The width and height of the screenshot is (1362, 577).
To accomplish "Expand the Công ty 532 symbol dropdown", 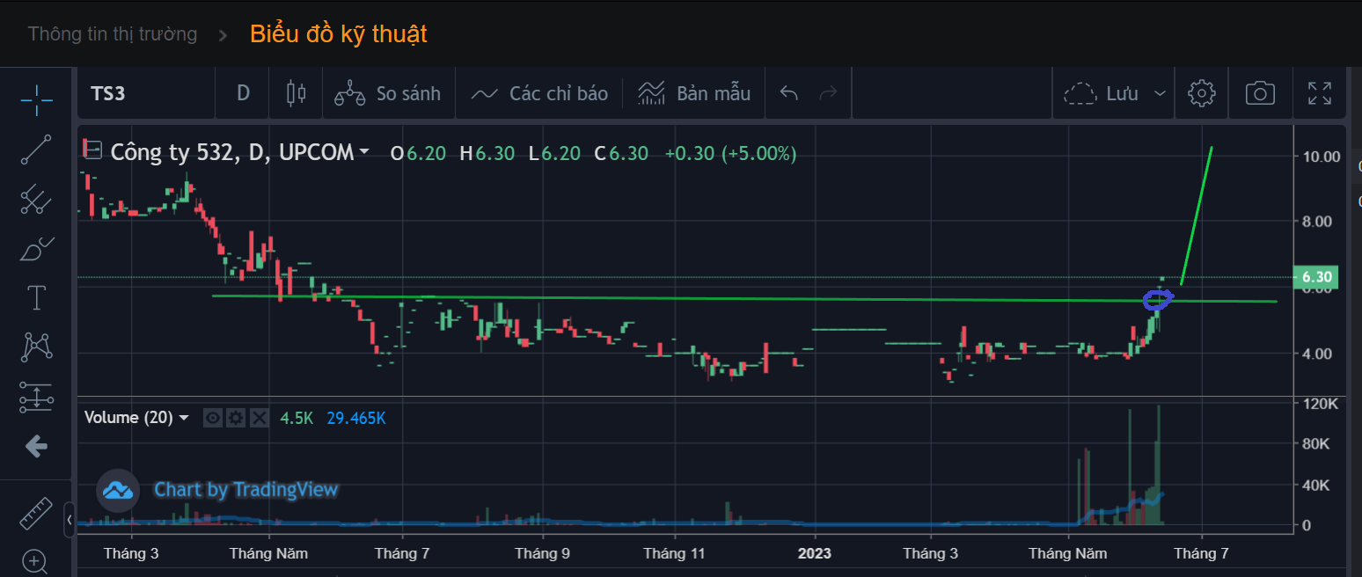I will [x=363, y=151].
